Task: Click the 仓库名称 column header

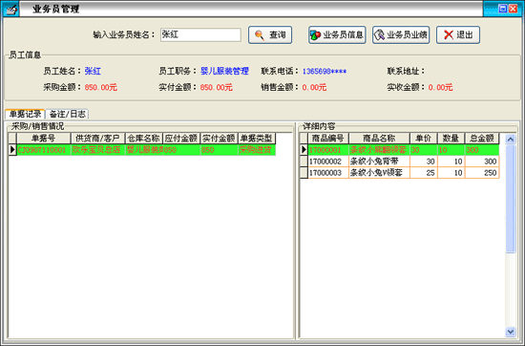Action: pyautogui.click(x=143, y=139)
